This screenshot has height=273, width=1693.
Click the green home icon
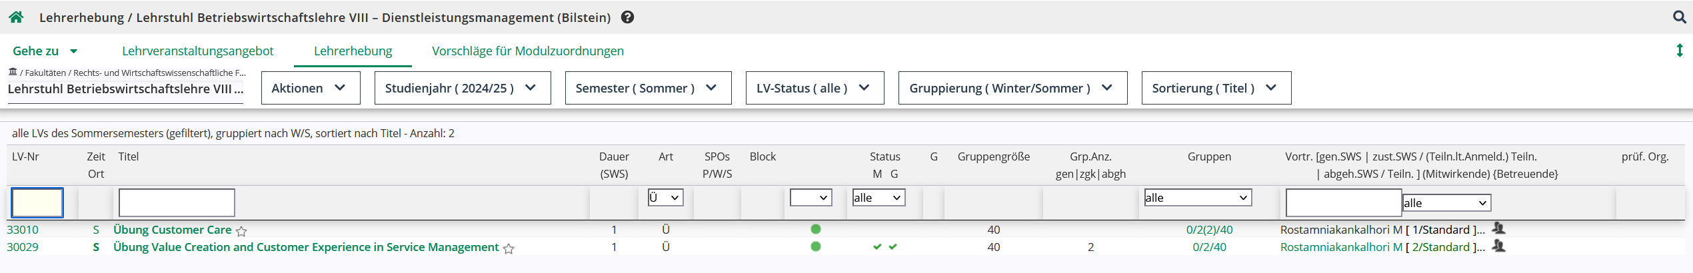point(17,17)
